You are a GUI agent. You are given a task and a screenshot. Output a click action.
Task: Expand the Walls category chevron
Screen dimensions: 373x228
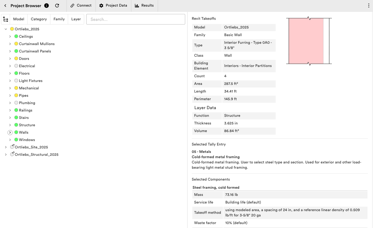point(10,132)
